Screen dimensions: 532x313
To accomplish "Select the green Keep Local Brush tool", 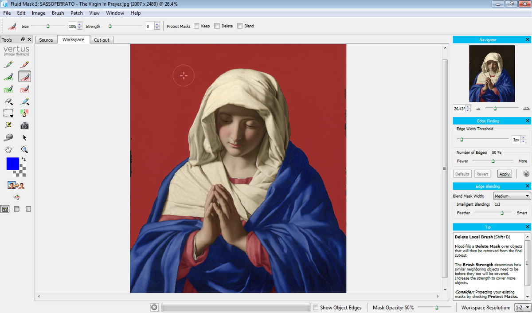I will 8,77.
